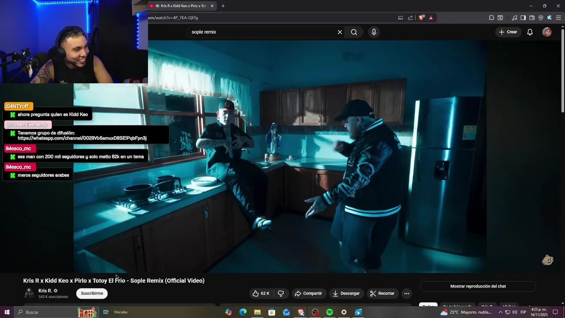
Task: Click the install/cast screen icon in address bar
Action: pos(400,18)
